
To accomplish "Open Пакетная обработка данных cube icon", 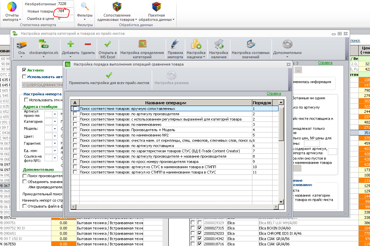I will tap(156, 7).
